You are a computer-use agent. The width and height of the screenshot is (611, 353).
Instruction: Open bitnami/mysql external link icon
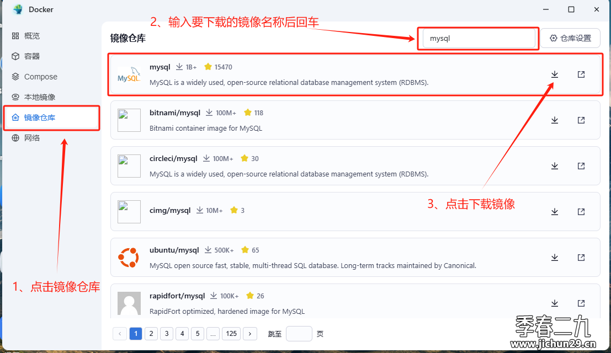581,120
